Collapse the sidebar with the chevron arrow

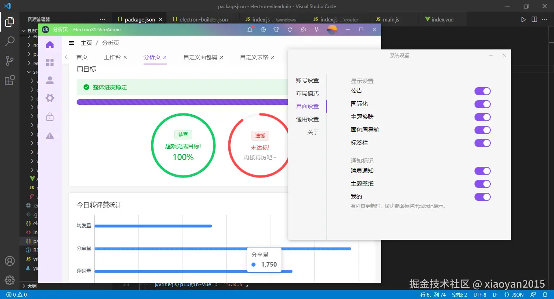(x=66, y=57)
